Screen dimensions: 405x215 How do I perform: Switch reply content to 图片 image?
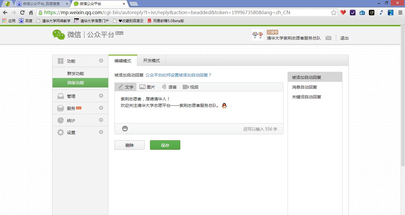tap(147, 87)
